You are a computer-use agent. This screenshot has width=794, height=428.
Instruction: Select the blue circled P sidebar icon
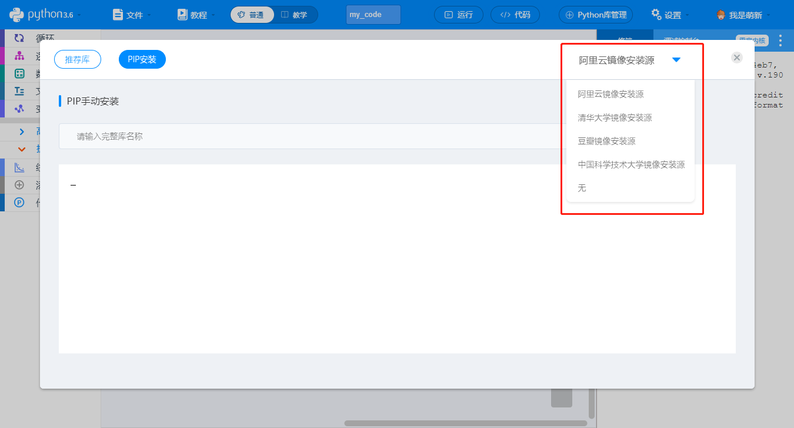(19, 203)
